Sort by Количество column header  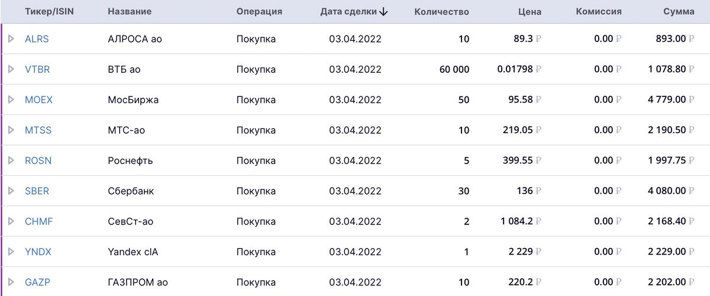(x=441, y=12)
